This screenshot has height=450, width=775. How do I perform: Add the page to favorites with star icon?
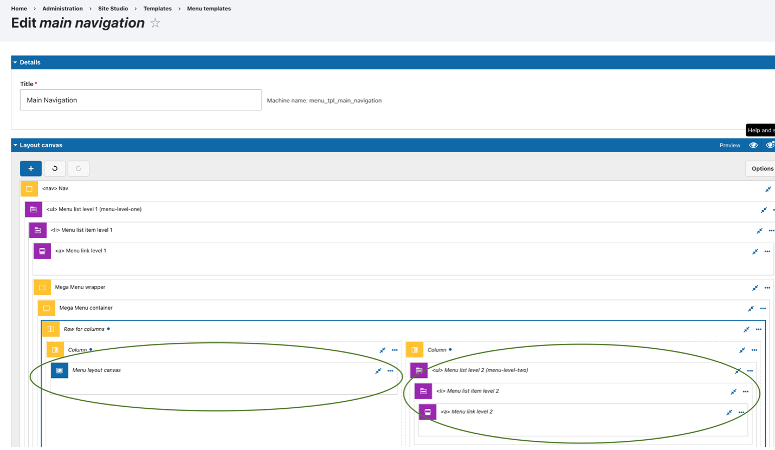[155, 23]
